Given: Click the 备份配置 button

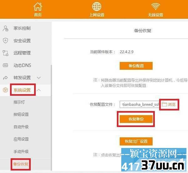Looking at the screenshot, I should (x=136, y=66).
